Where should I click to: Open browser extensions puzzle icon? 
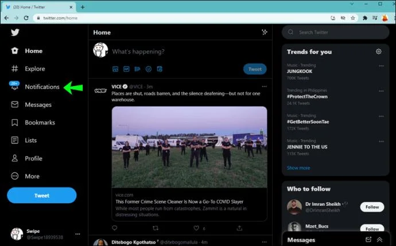[x=365, y=18]
